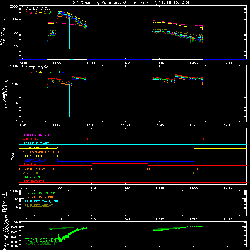Select detector 5 in the rear segments legend
Image resolution: width=250 pixels, height=250 pixels.
[x=45, y=72]
